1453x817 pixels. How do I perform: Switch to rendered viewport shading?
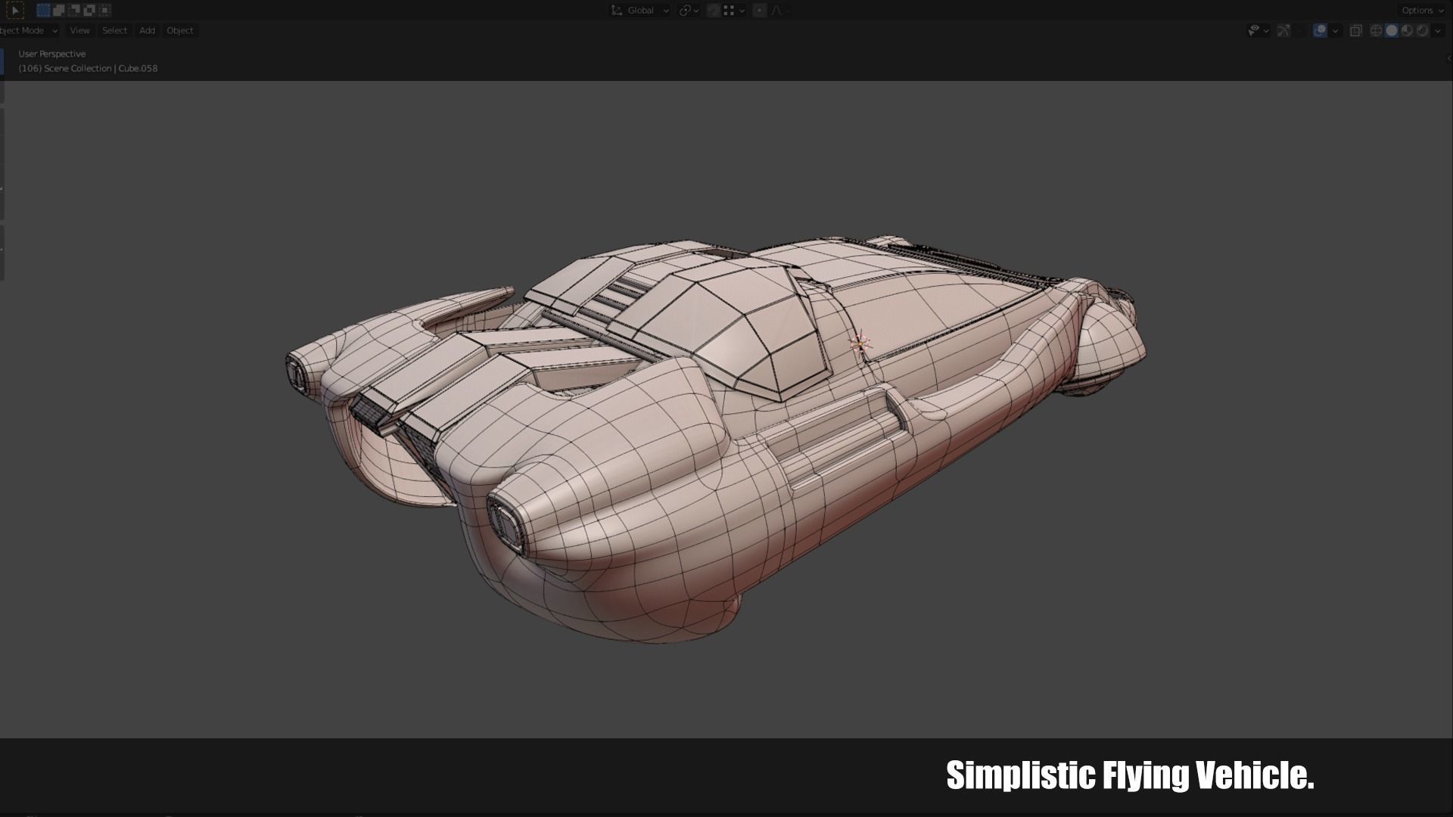[1422, 31]
